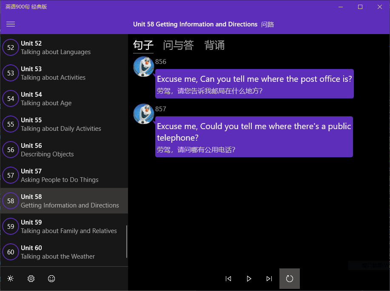This screenshot has height=291, width=390.
Task: Switch to the 背诵 tab
Action: [x=214, y=45]
